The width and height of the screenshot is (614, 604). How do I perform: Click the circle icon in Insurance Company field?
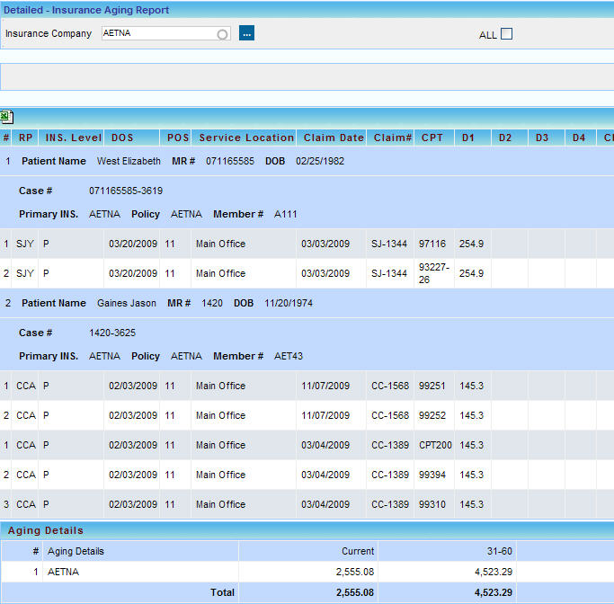coord(222,34)
